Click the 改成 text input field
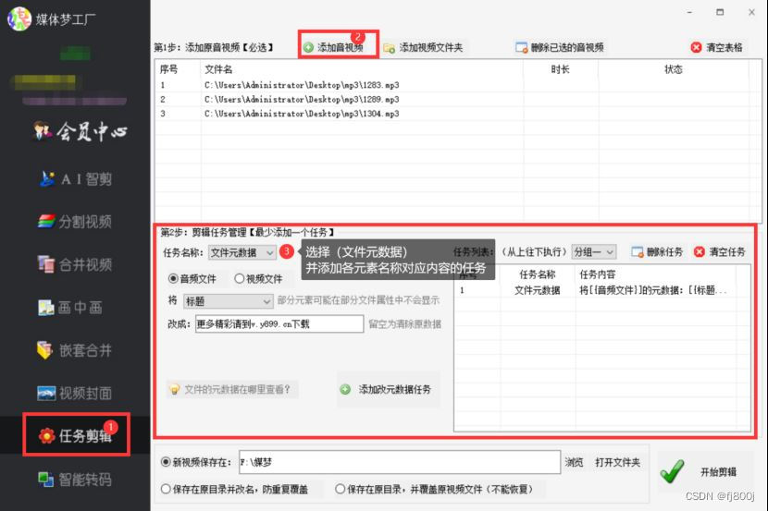 tap(279, 323)
